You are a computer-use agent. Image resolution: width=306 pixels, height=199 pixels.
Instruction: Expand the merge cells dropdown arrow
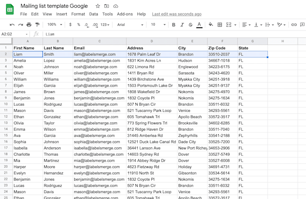coord(235,25)
